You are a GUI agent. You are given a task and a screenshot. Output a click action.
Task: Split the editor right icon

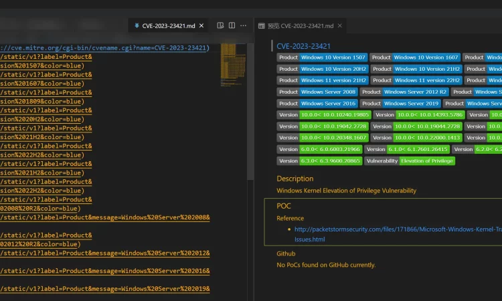[x=232, y=25]
